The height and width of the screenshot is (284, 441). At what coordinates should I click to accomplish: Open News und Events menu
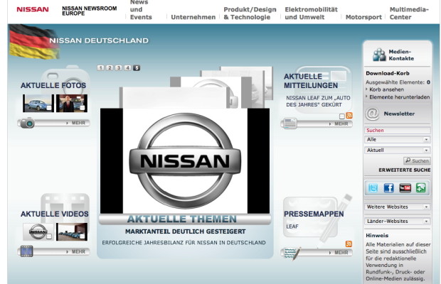click(x=141, y=10)
